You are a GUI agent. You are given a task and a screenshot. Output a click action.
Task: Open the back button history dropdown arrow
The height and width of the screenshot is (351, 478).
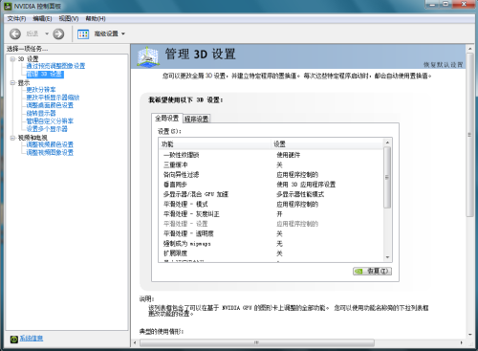click(47, 33)
